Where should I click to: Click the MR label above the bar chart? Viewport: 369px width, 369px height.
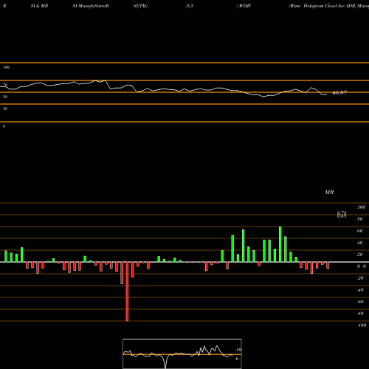[x=329, y=192]
